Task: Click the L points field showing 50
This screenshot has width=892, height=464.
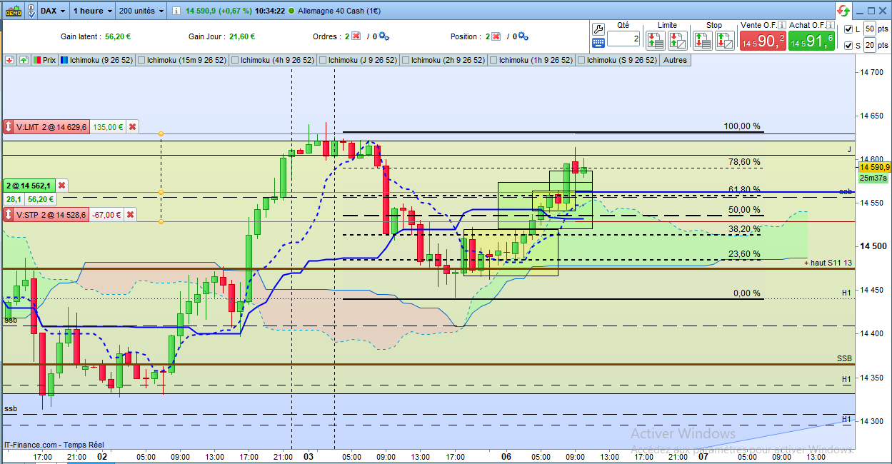Action: (x=869, y=29)
